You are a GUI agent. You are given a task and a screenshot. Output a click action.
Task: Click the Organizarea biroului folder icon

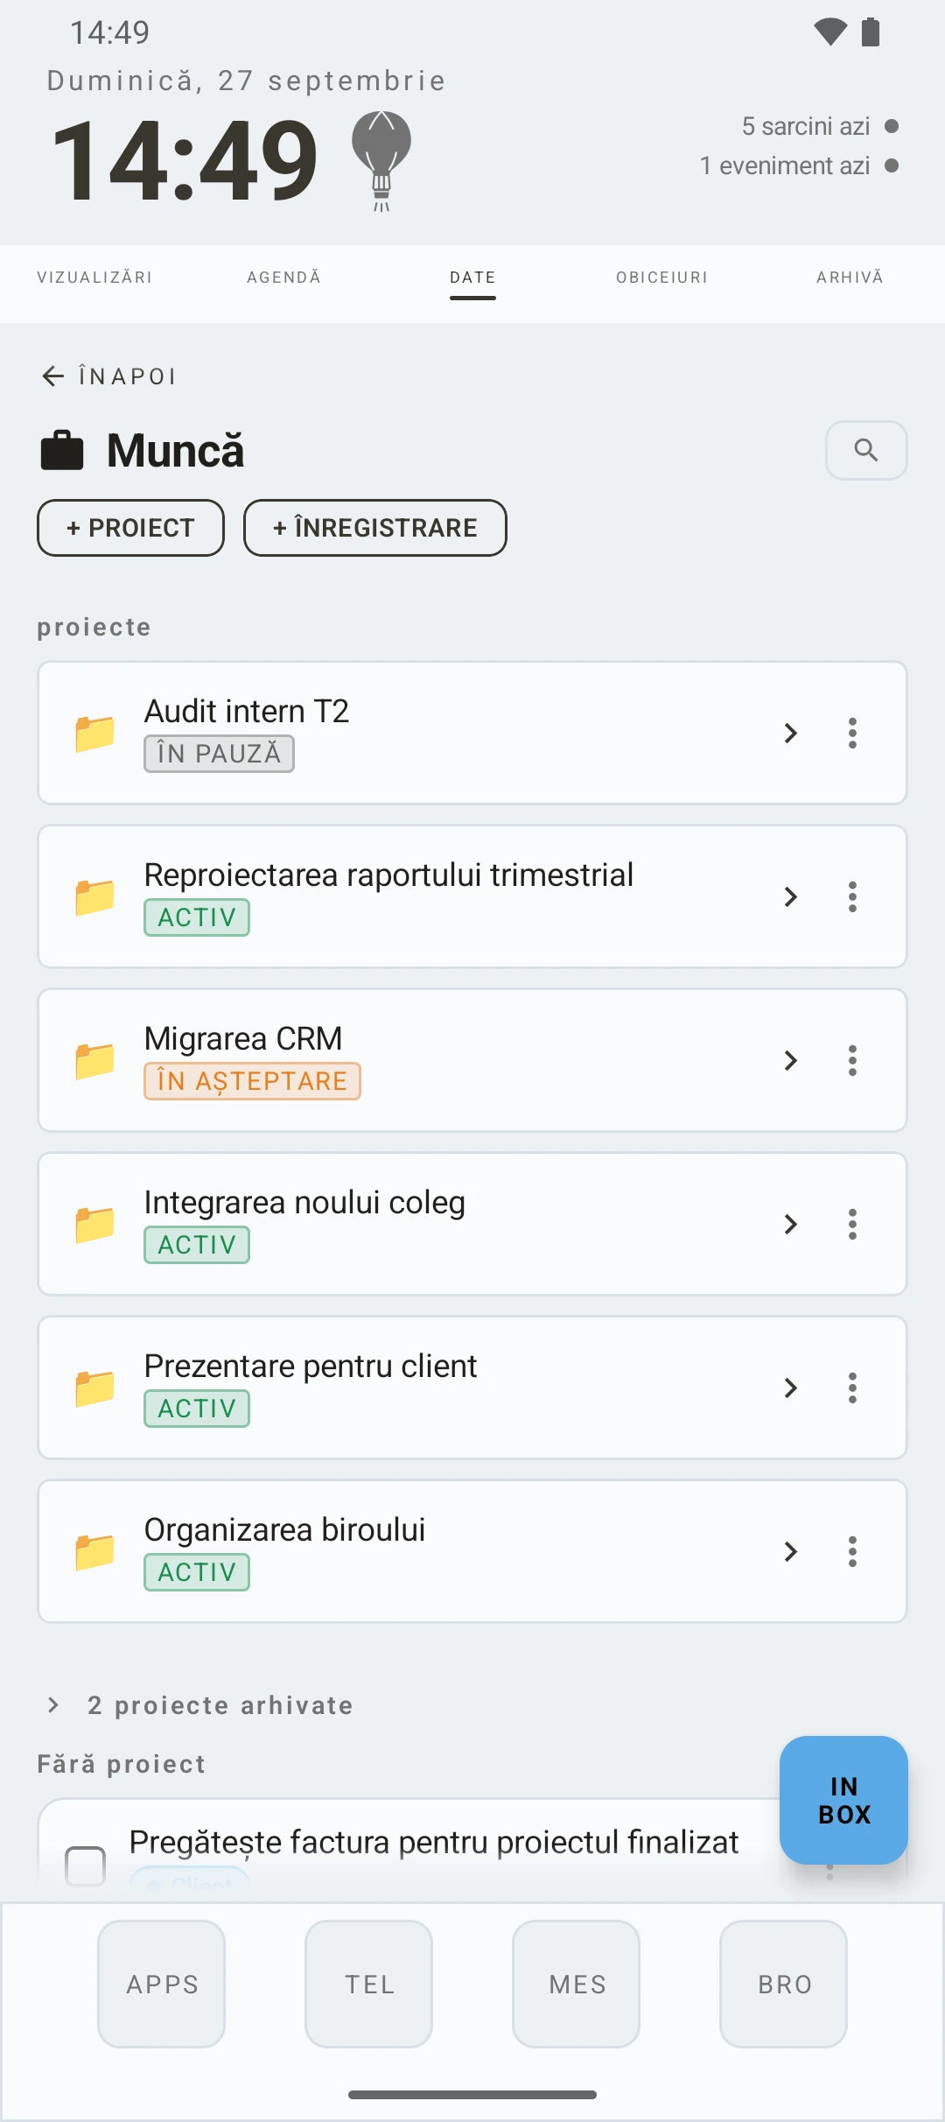coord(94,1551)
